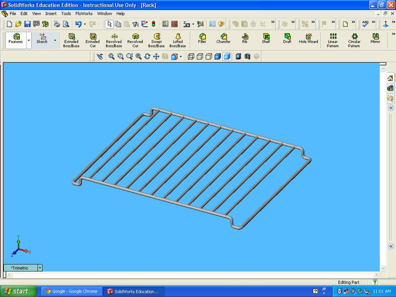Open the FloWorks menu
396x297 pixels.
84,14
